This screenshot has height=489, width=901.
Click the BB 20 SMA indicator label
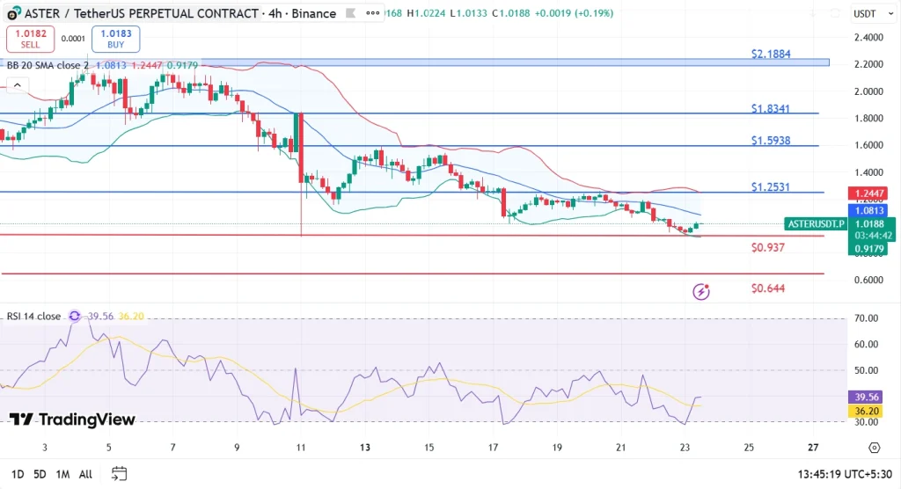pyautogui.click(x=48, y=65)
